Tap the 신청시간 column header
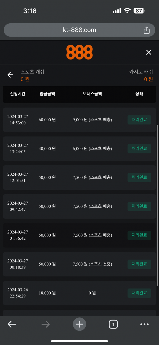159x345 pixels. tap(18, 94)
